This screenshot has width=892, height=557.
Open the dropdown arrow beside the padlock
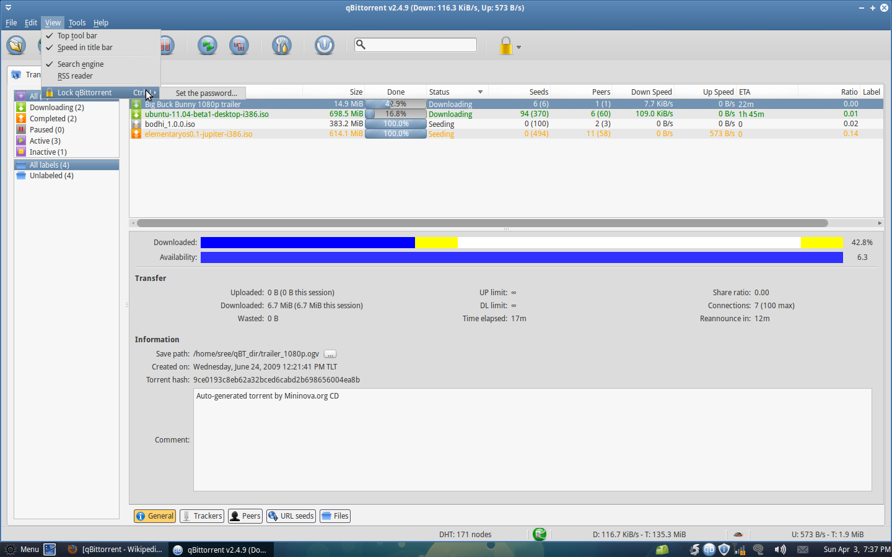pos(518,47)
